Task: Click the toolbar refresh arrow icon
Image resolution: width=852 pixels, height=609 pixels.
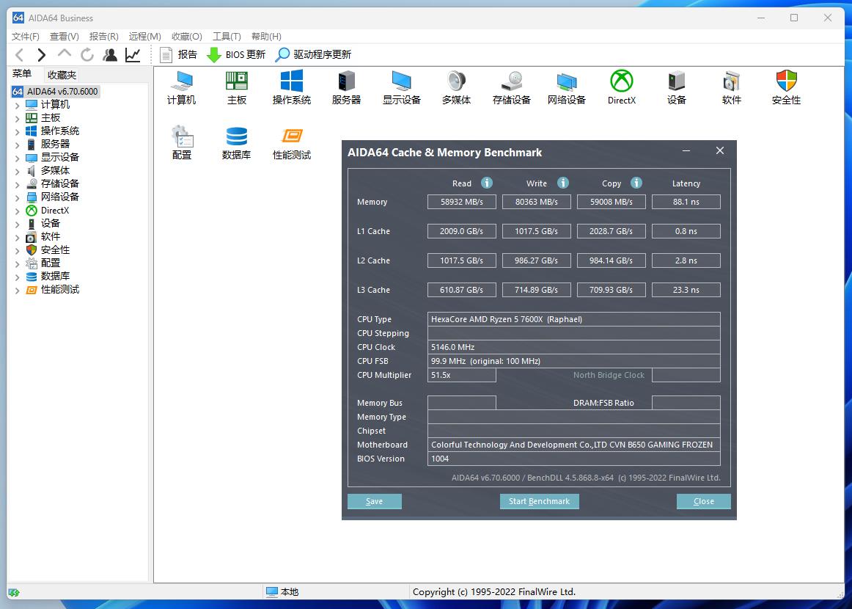Action: [x=87, y=54]
